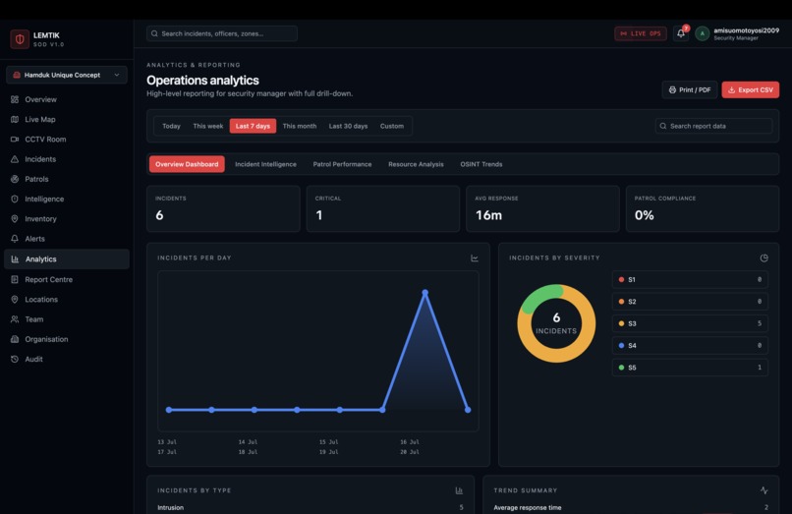Go to Organisation in the sidebar

(x=66, y=339)
